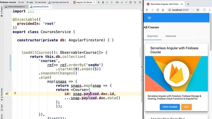This screenshot has height=119, width=212.
Task: Click the app breadcrumb folder
Action: (30, 2)
